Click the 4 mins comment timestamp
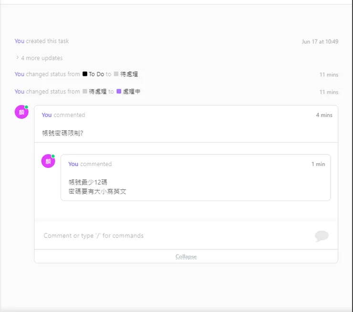 pyautogui.click(x=324, y=115)
